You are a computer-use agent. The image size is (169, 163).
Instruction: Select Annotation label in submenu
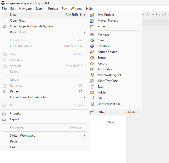tap(105, 69)
